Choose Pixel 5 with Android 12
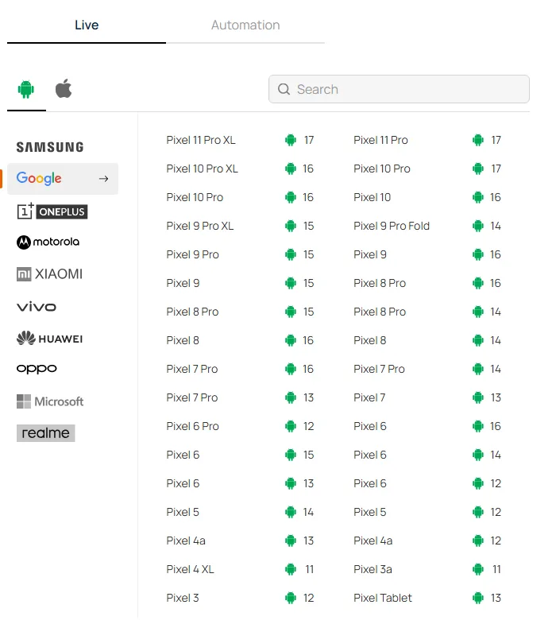 click(x=370, y=512)
